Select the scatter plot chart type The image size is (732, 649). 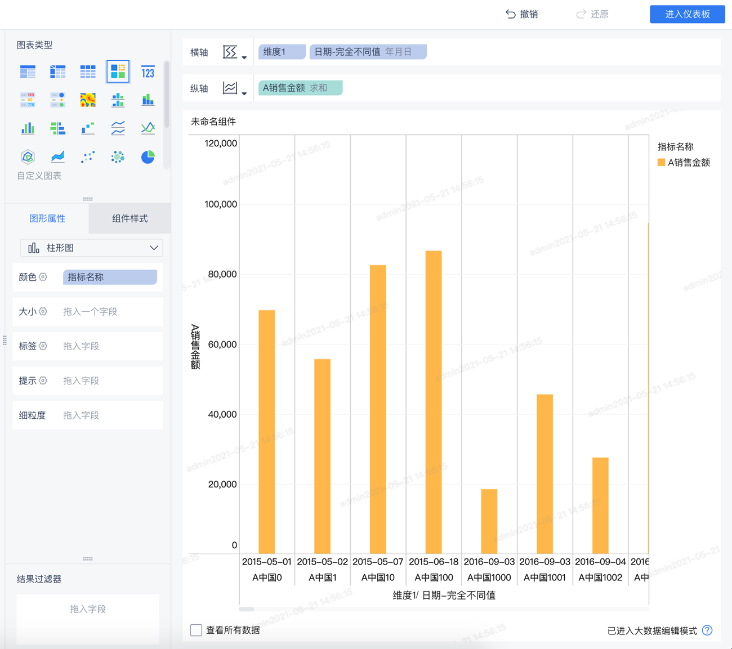click(x=88, y=156)
